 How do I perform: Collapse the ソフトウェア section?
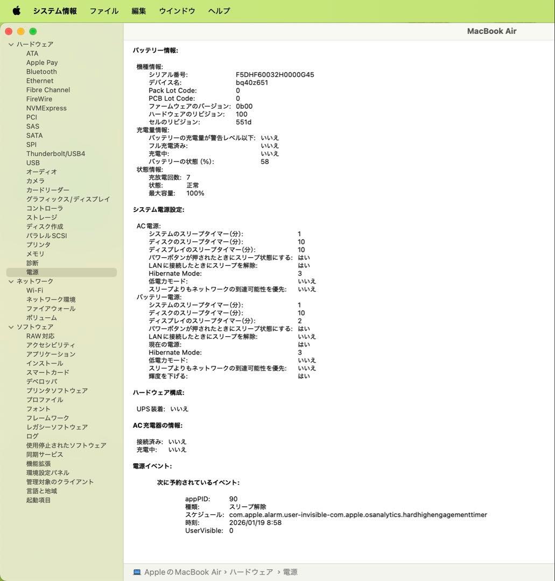coord(11,327)
